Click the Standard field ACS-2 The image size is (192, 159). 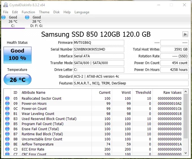pos(131,77)
